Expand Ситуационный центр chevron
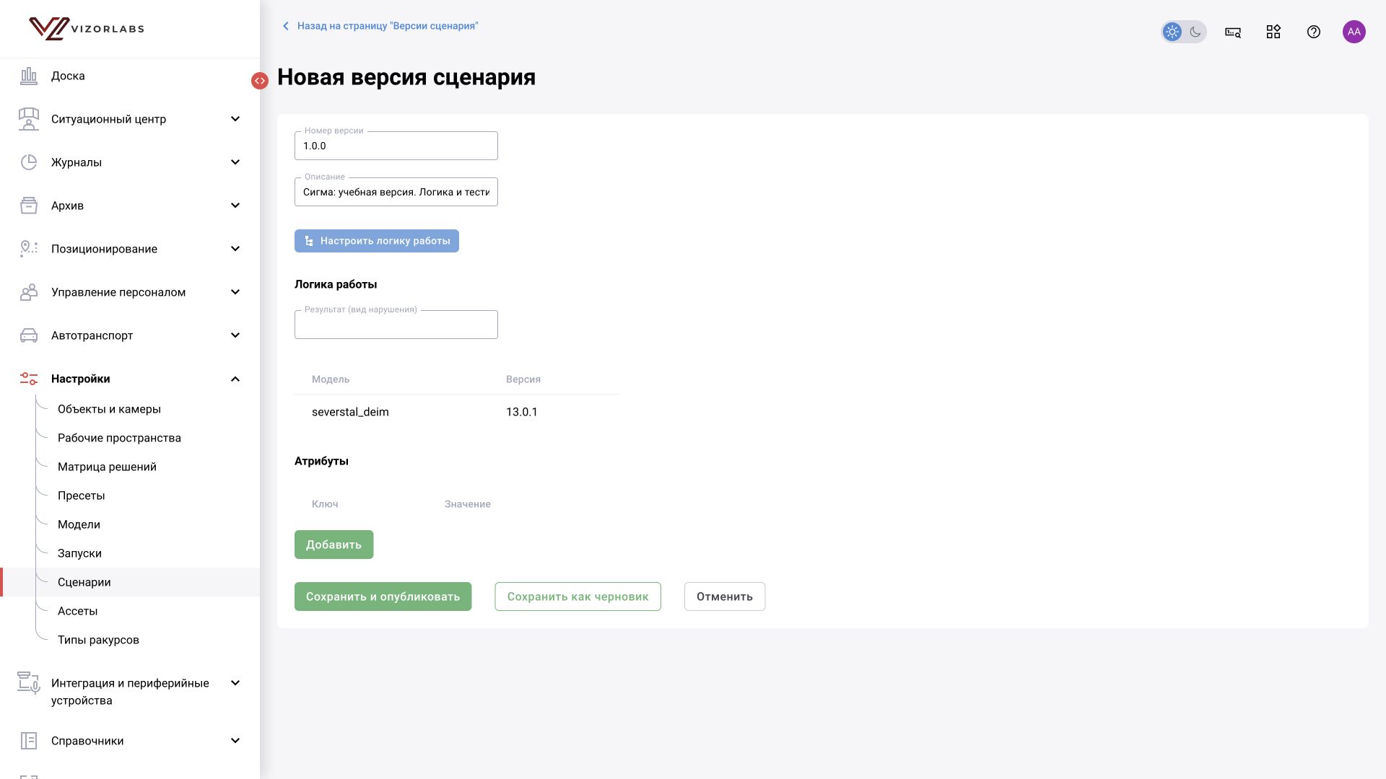 235,119
